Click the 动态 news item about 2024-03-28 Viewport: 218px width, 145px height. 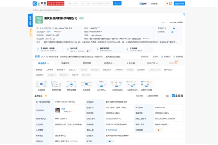tap(81, 57)
